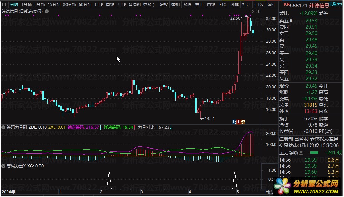
Task: Toggle the left sidebar panel icon
Action: (x=4, y=5)
